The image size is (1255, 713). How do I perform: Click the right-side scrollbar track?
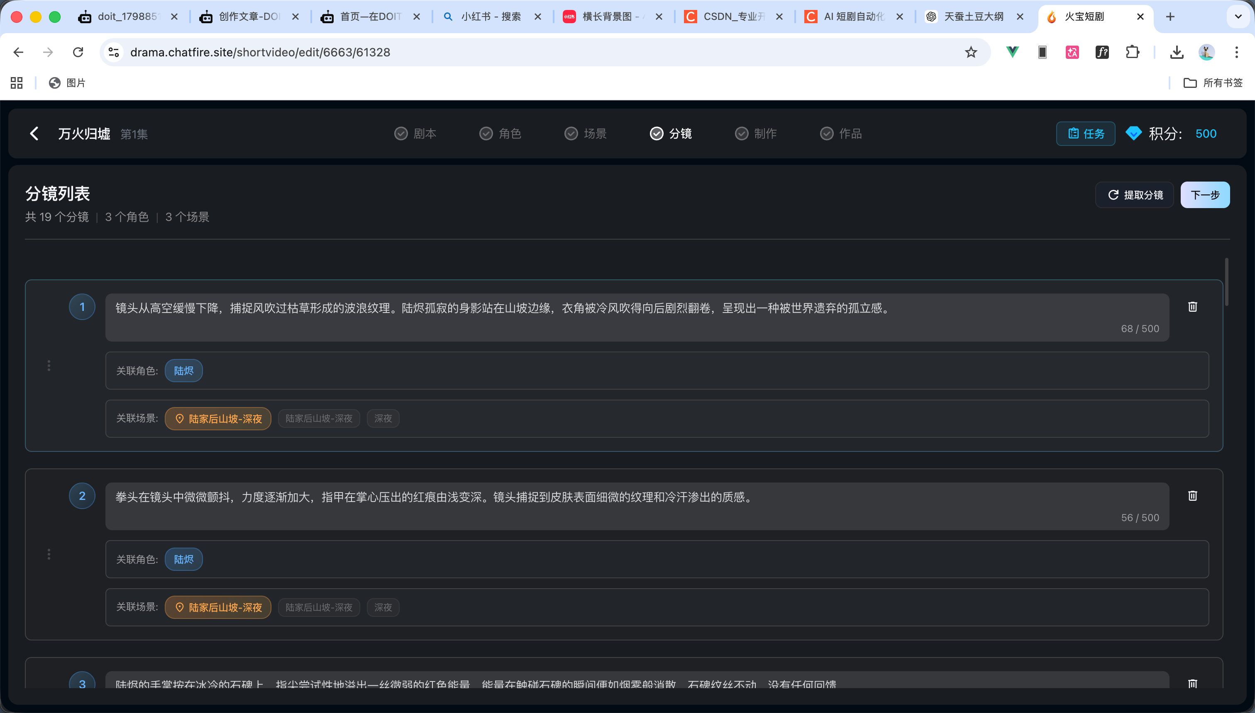(1227, 441)
